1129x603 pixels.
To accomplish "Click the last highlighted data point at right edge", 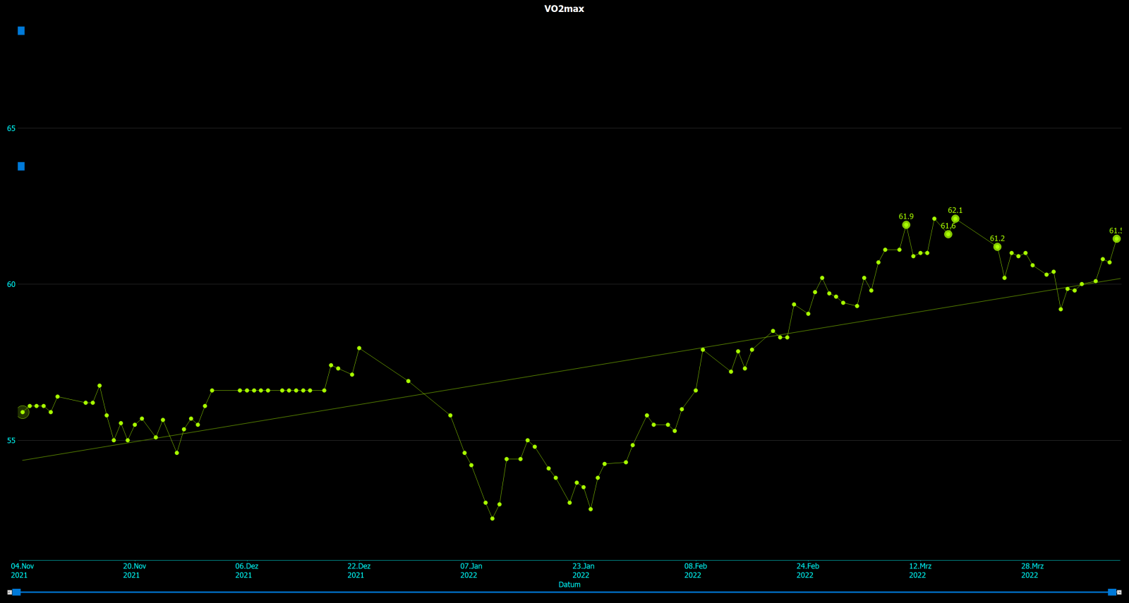I will pyautogui.click(x=1116, y=239).
